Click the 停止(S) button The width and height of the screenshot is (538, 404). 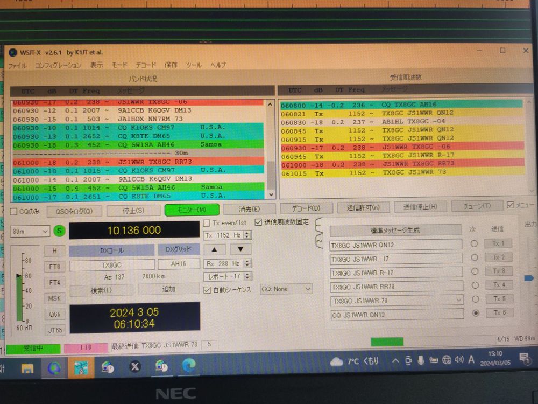[x=133, y=211]
